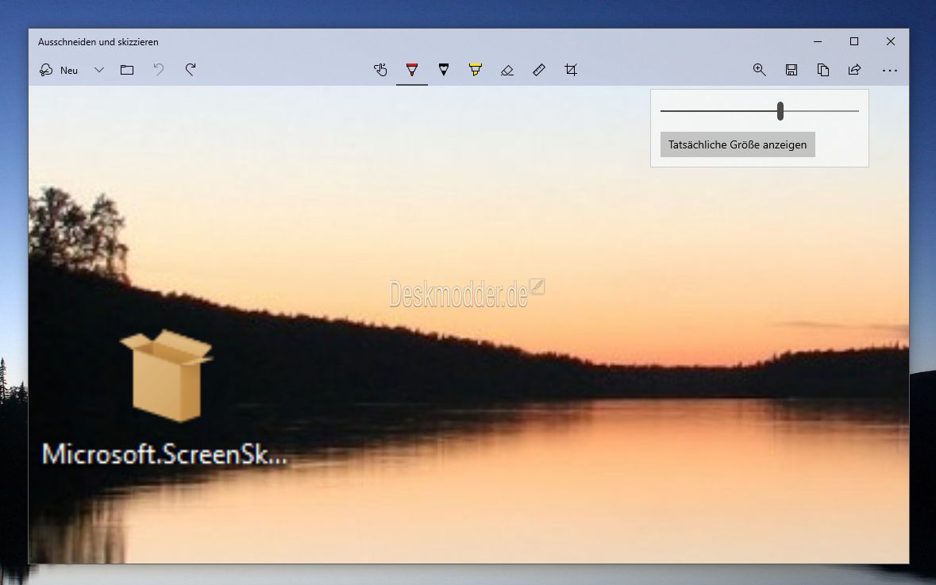Click the 'Ausschneiden und skizzieren' window title
This screenshot has height=585, width=936.
(98, 42)
